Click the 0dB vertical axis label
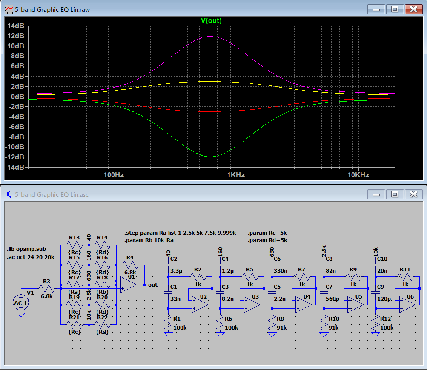 pos(18,97)
